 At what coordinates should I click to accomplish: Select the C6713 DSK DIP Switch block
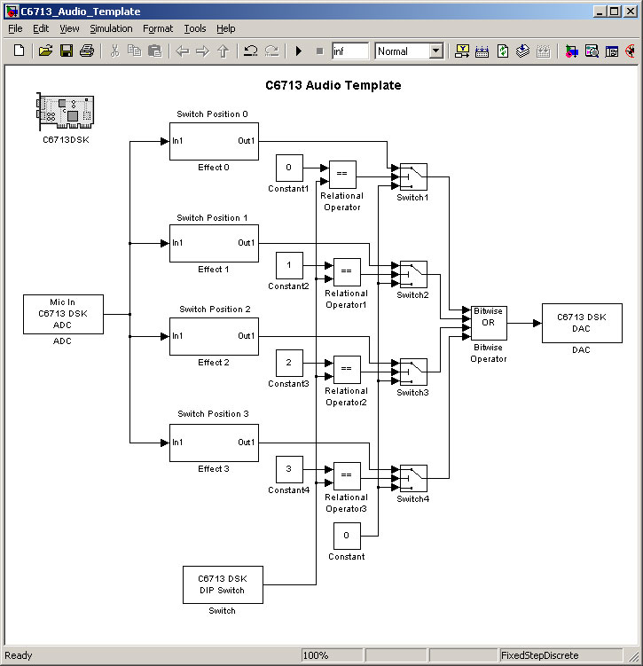[223, 585]
